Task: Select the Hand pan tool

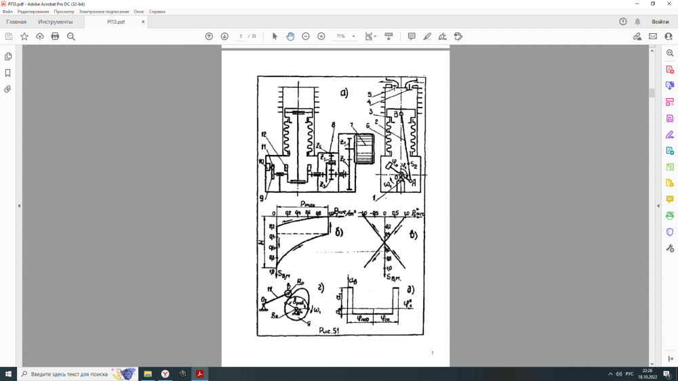Action: [290, 36]
